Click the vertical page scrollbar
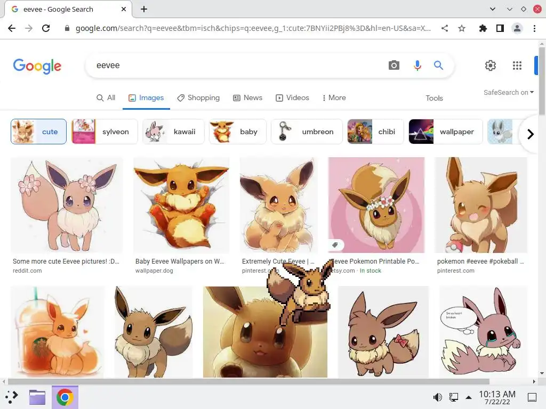This screenshot has height=409, width=546. coord(542,81)
